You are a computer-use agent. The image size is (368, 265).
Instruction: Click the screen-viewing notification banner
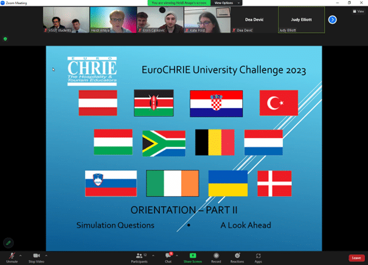click(179, 3)
